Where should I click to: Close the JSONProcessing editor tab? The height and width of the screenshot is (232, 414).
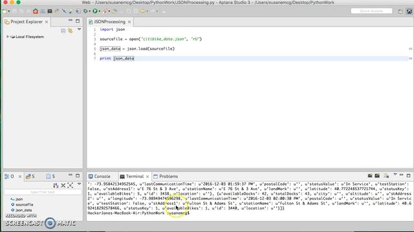click(129, 22)
